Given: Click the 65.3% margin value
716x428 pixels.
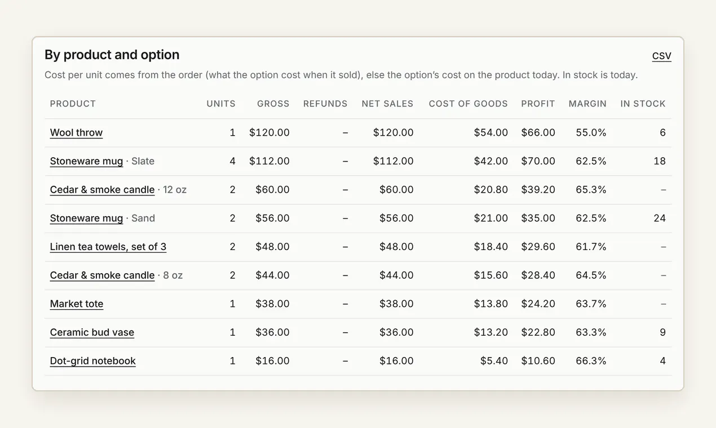Looking at the screenshot, I should click(591, 190).
